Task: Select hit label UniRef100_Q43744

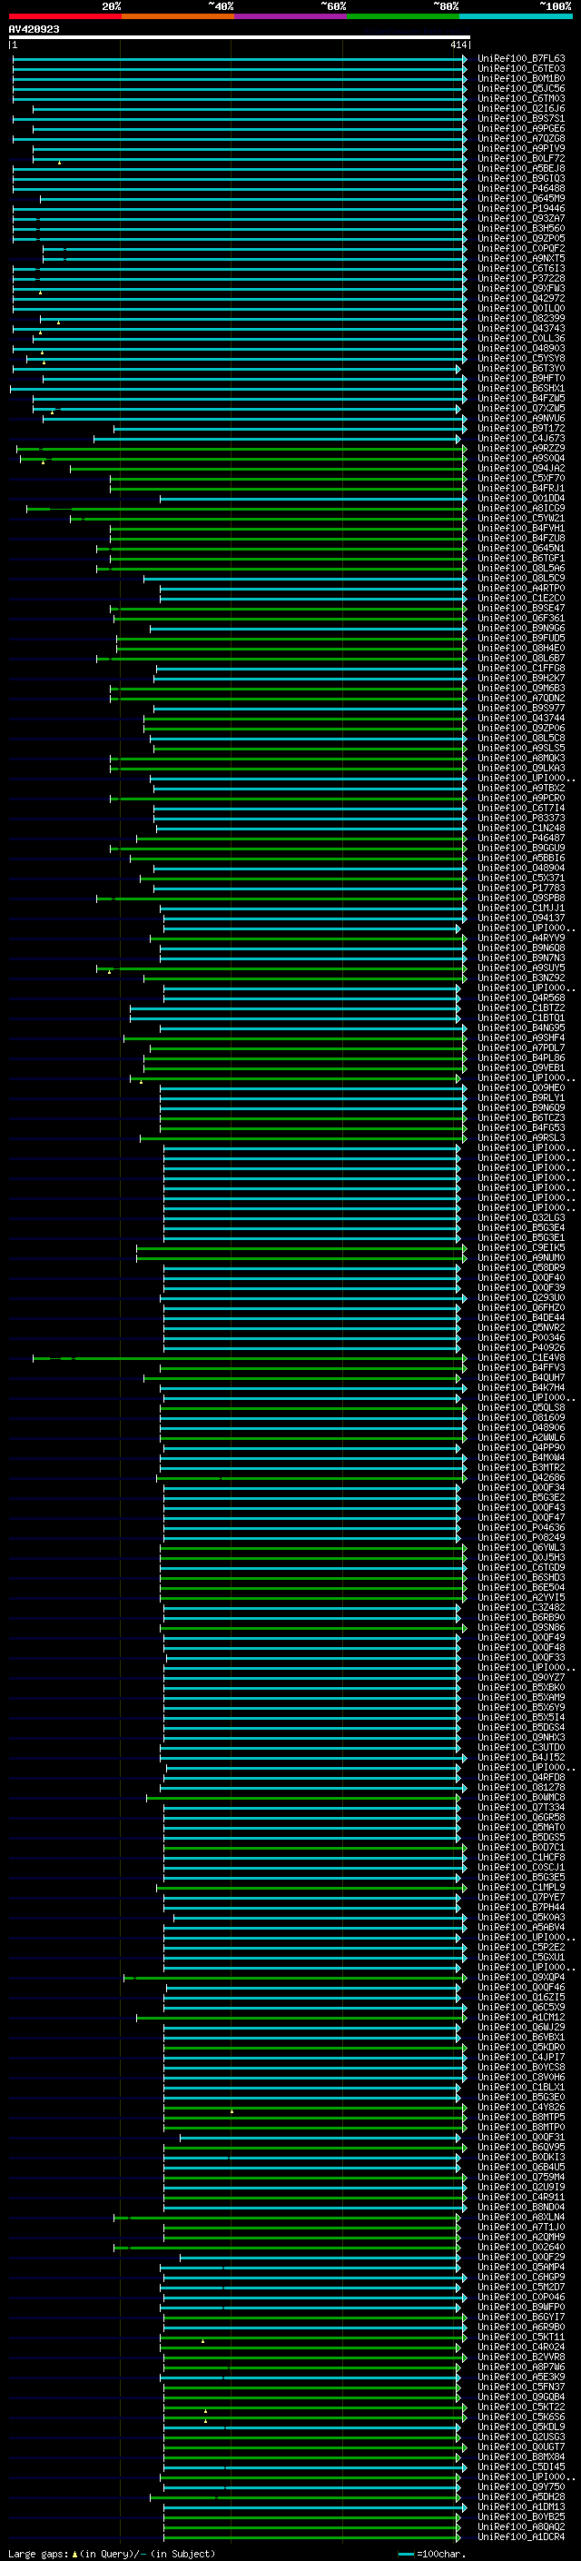Action: tap(521, 718)
